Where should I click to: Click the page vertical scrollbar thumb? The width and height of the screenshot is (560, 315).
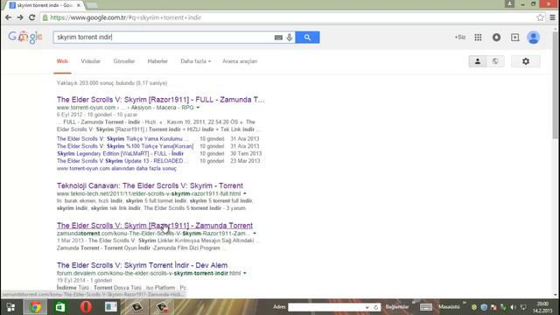pyautogui.click(x=555, y=86)
